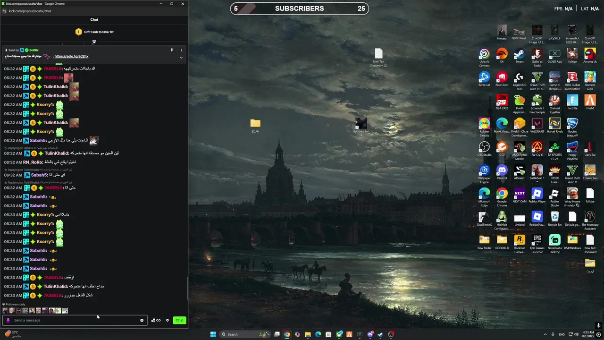604x340 pixels.
Task: Select Discord desktop shortcut
Action: (x=502, y=172)
